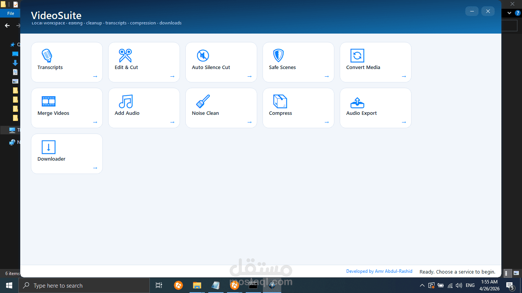The height and width of the screenshot is (293, 522).
Task: Click the arrow on the Add Audio card
Action: point(172,122)
